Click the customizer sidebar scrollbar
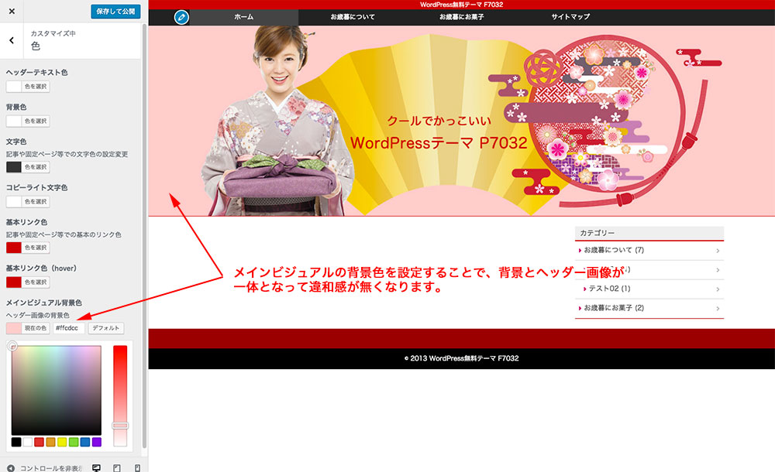 pos(144,236)
